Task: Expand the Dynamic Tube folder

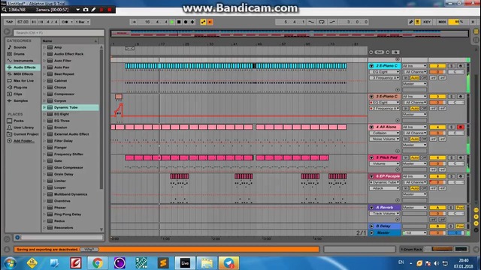Action: pos(44,107)
